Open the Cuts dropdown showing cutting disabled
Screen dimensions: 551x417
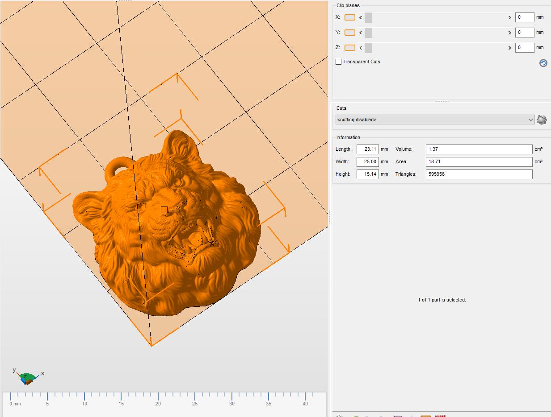point(435,120)
